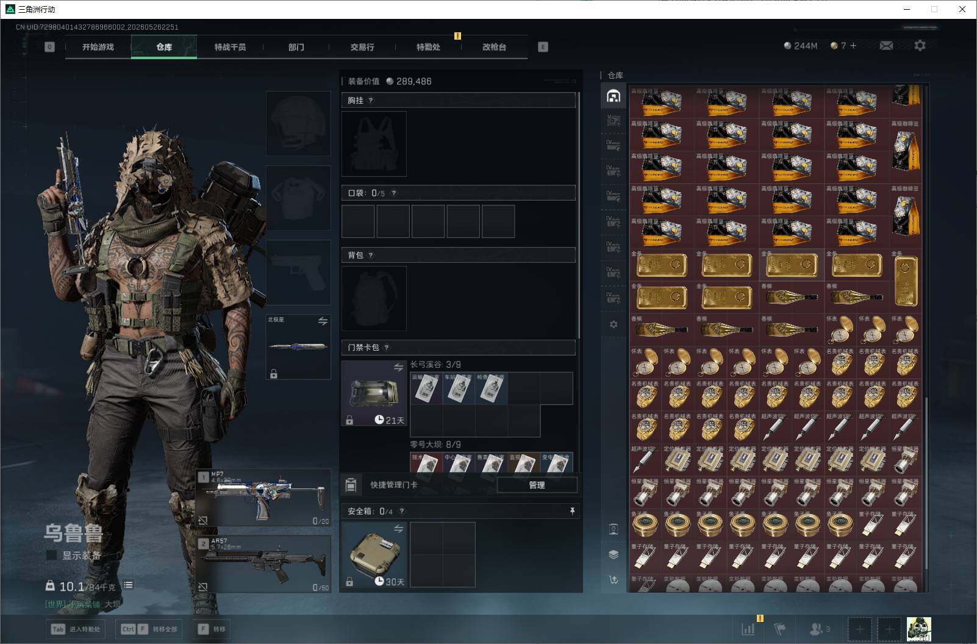Pin the safe box section

[572, 511]
